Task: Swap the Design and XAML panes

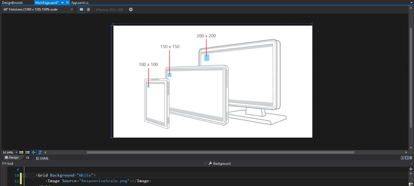Action: [x=27, y=158]
